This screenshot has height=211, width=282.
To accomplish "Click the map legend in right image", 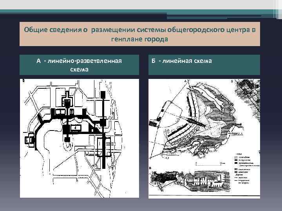I will pyautogui.click(x=247, y=168).
